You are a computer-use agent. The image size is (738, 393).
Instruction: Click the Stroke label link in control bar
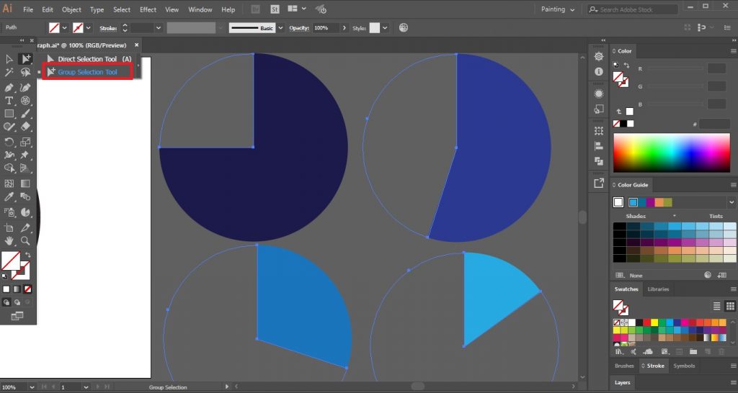(x=108, y=28)
